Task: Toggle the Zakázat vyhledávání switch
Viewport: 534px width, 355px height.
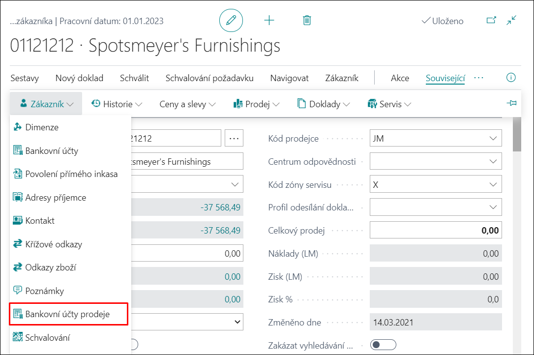Action: coord(383,345)
